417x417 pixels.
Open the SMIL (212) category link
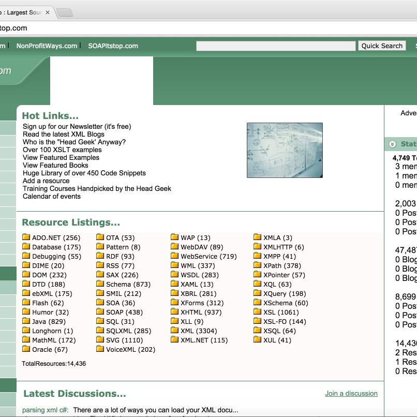(x=124, y=293)
